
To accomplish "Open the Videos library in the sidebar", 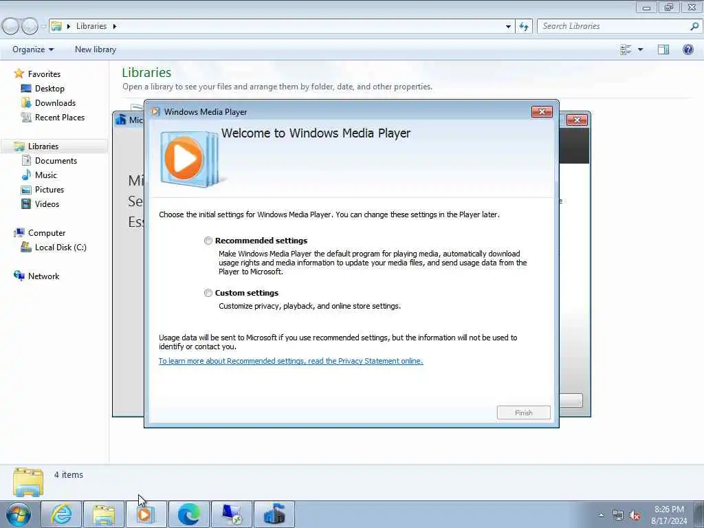I will pos(47,203).
